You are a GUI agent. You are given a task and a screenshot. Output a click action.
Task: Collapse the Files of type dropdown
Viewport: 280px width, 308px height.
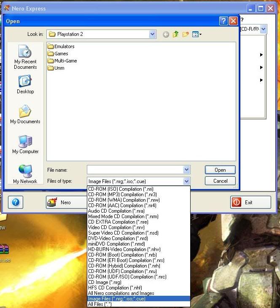(x=186, y=181)
